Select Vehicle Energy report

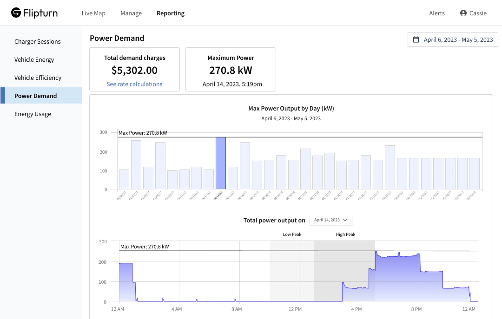(x=34, y=59)
